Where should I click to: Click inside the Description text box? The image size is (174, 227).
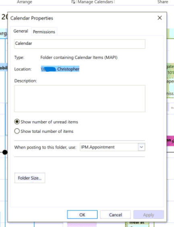80,99
